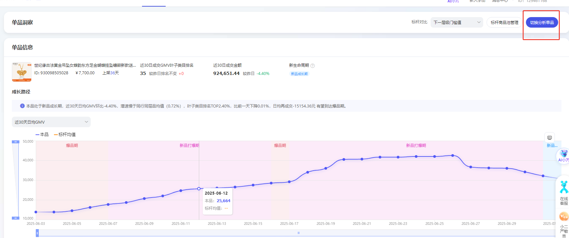Click left handle of horizontal date range slider

point(37,233)
